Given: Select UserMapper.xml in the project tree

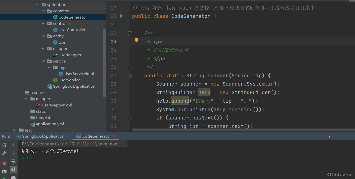Looking at the screenshot, I should [x=57, y=105].
